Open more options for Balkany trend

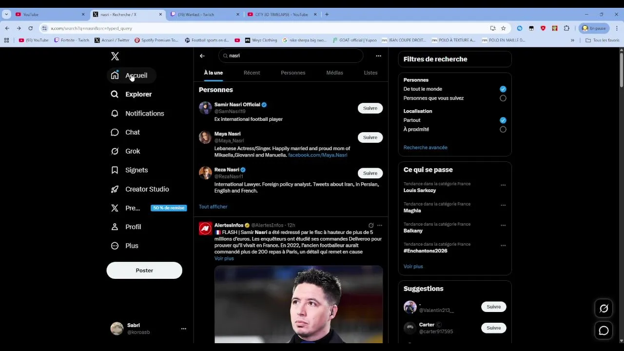[503, 225]
